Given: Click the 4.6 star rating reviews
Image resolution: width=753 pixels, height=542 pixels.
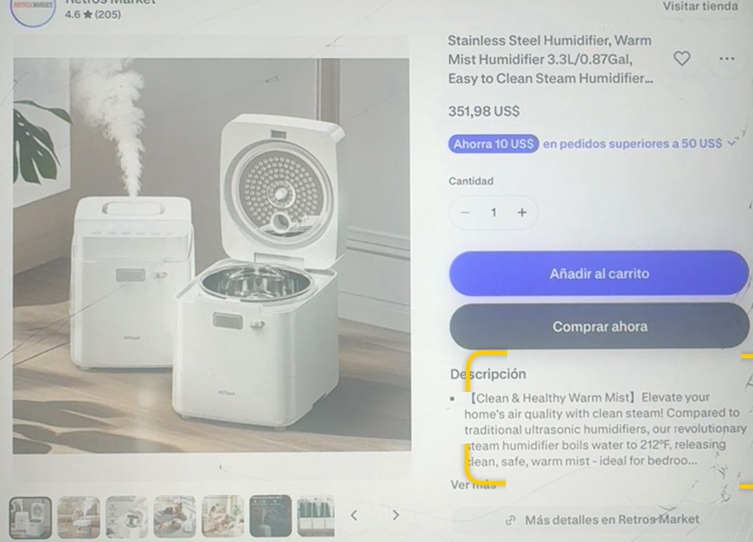Looking at the screenshot, I should pyautogui.click(x=93, y=15).
